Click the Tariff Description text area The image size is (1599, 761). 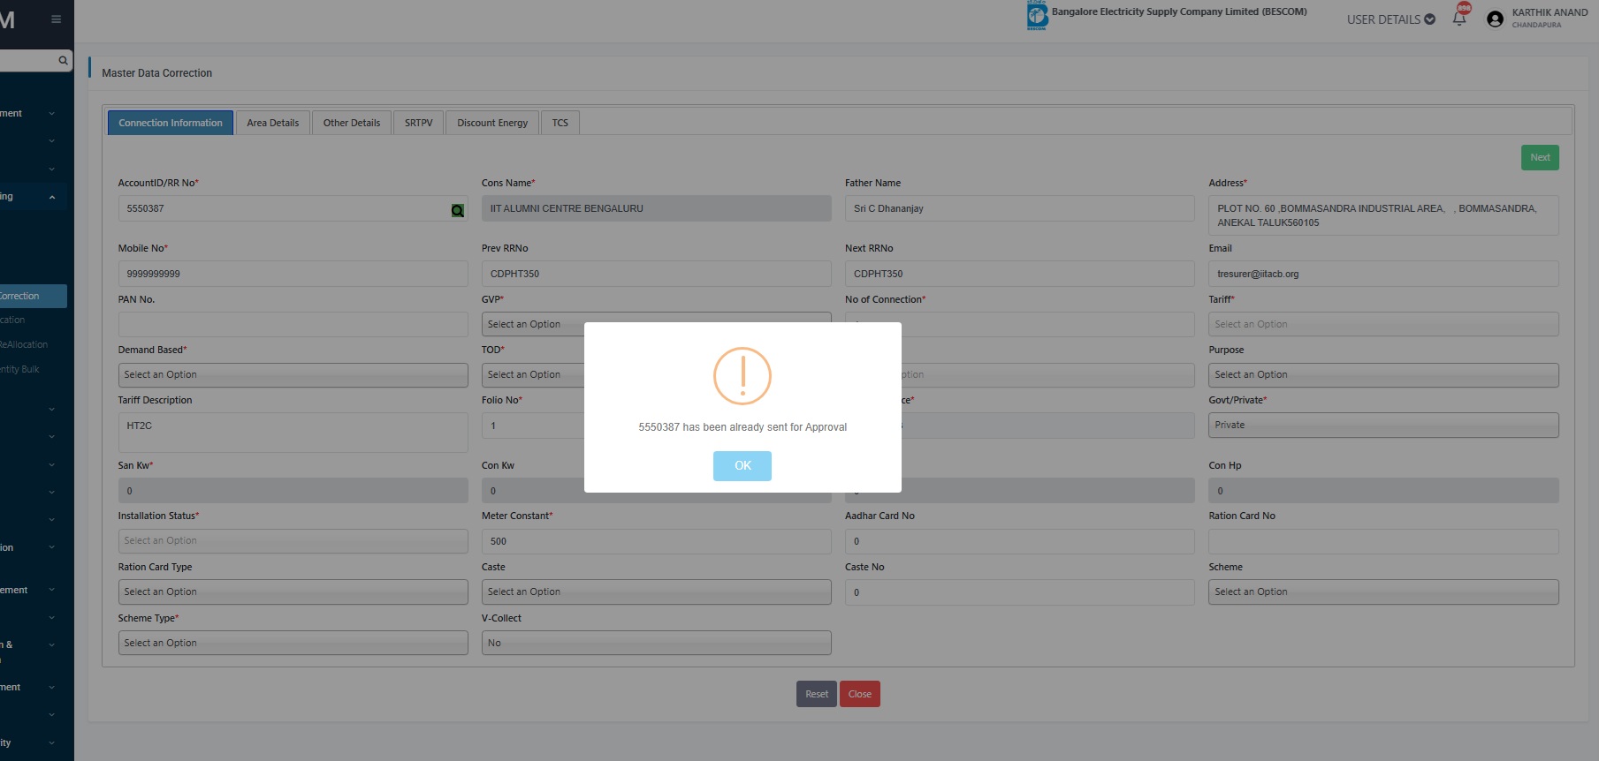pos(293,433)
